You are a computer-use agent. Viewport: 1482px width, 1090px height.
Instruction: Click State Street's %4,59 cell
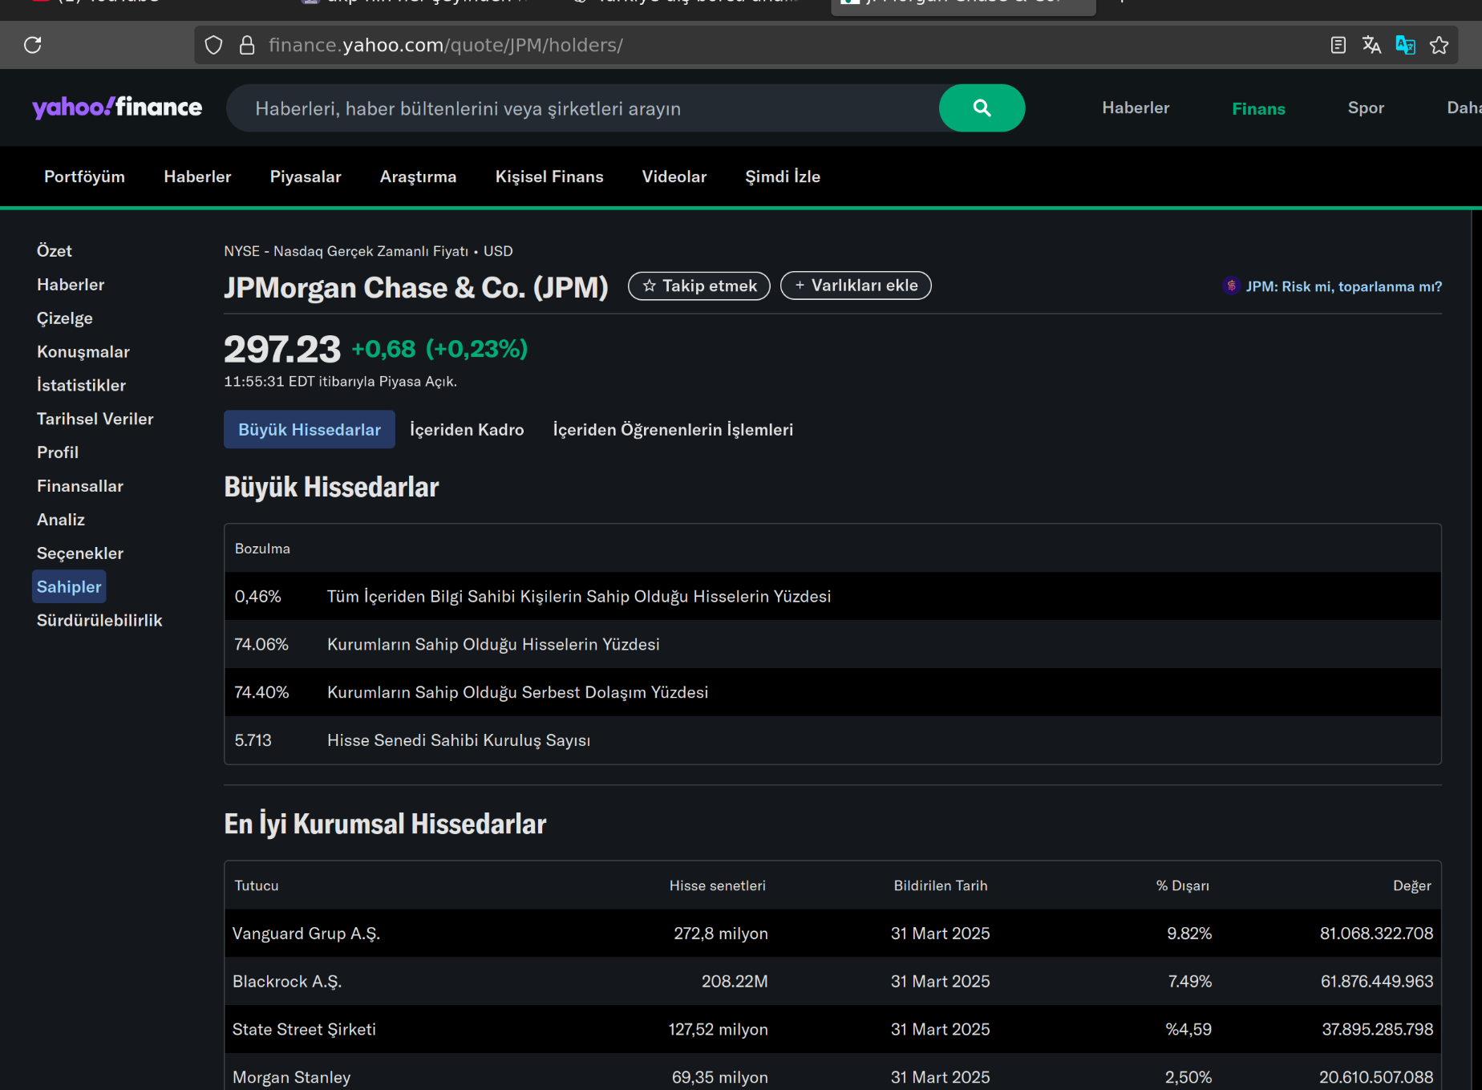coord(1188,1029)
